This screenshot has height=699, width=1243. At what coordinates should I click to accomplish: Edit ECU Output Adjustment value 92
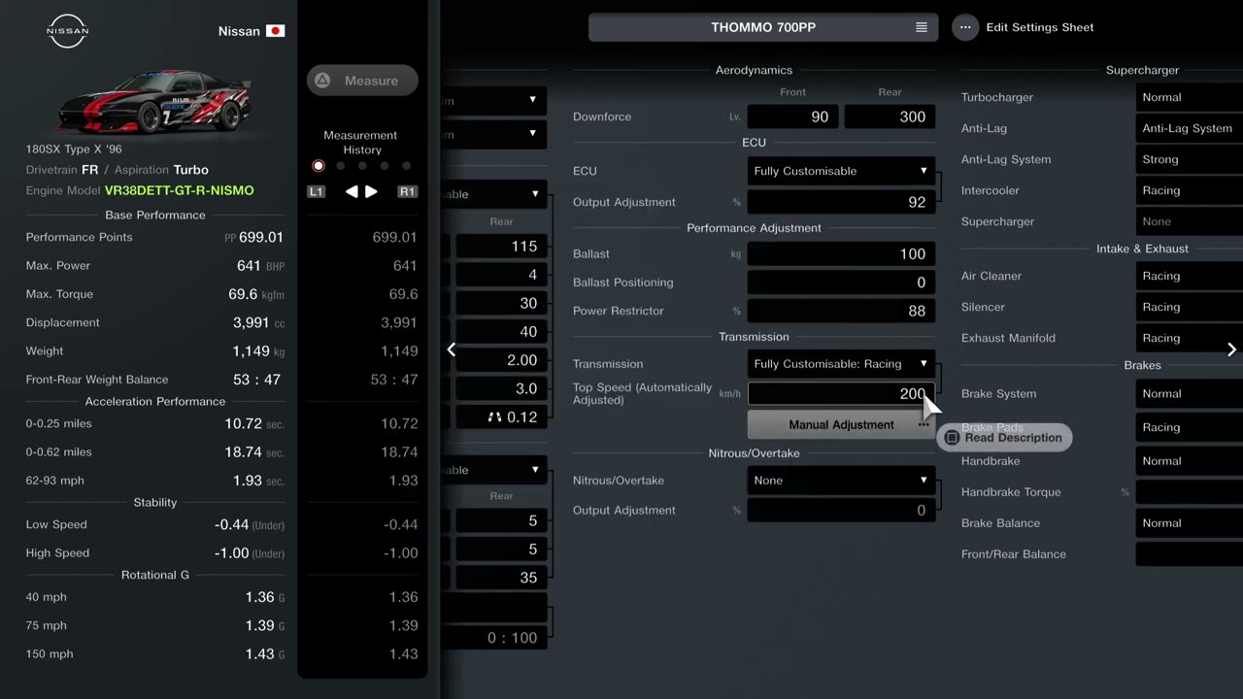(x=841, y=202)
